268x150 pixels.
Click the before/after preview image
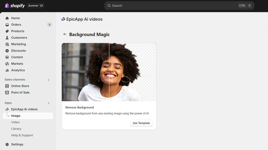tap(109, 72)
